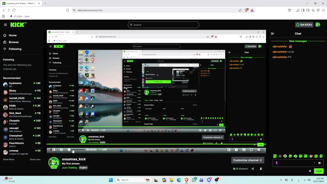The height and width of the screenshot is (184, 327).
Task: Show hidden system tray icons
Action: 281,180
